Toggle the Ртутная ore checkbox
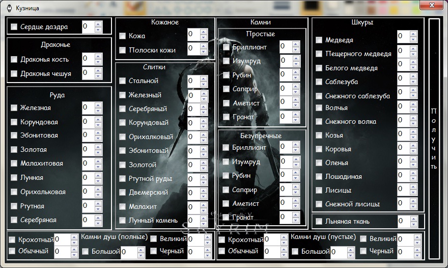Screen dimensions: 448x268 [14, 206]
